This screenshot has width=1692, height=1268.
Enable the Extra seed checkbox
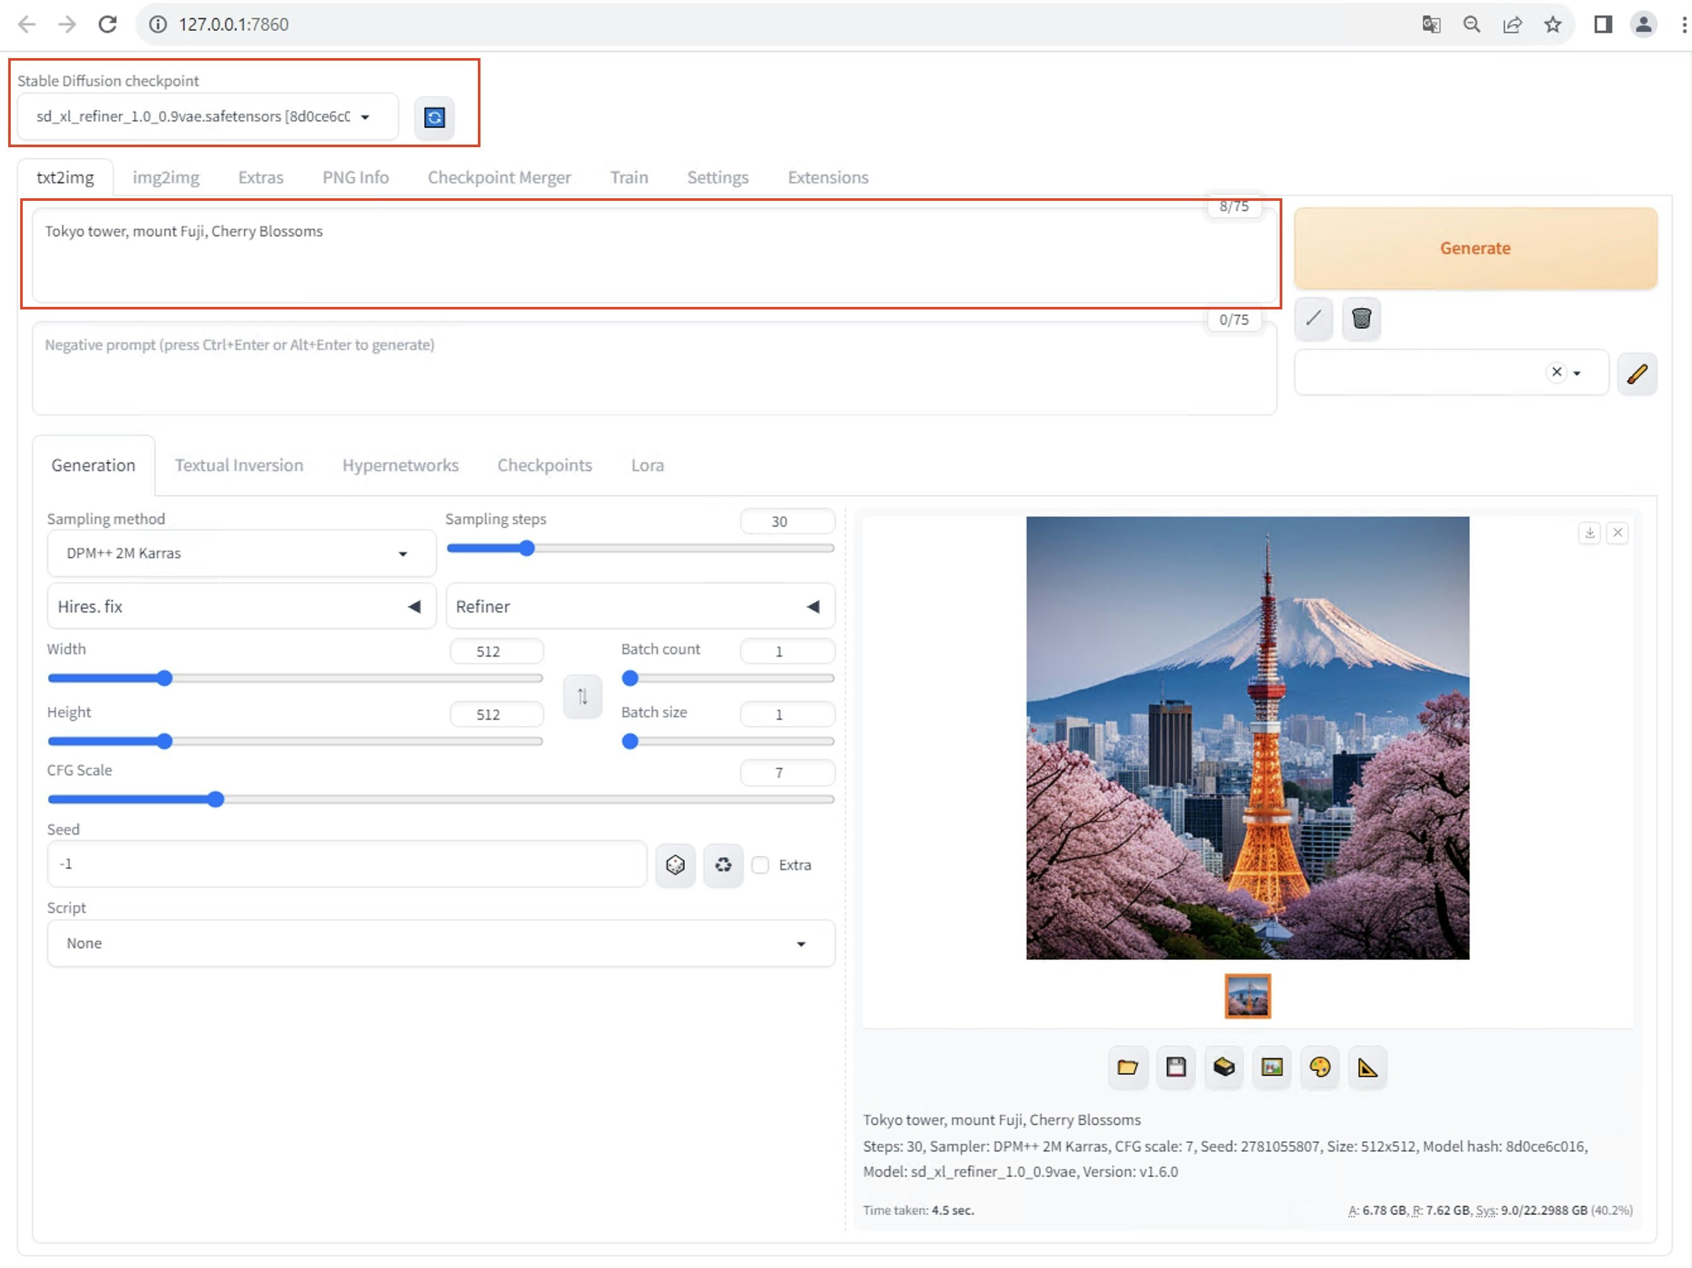760,864
